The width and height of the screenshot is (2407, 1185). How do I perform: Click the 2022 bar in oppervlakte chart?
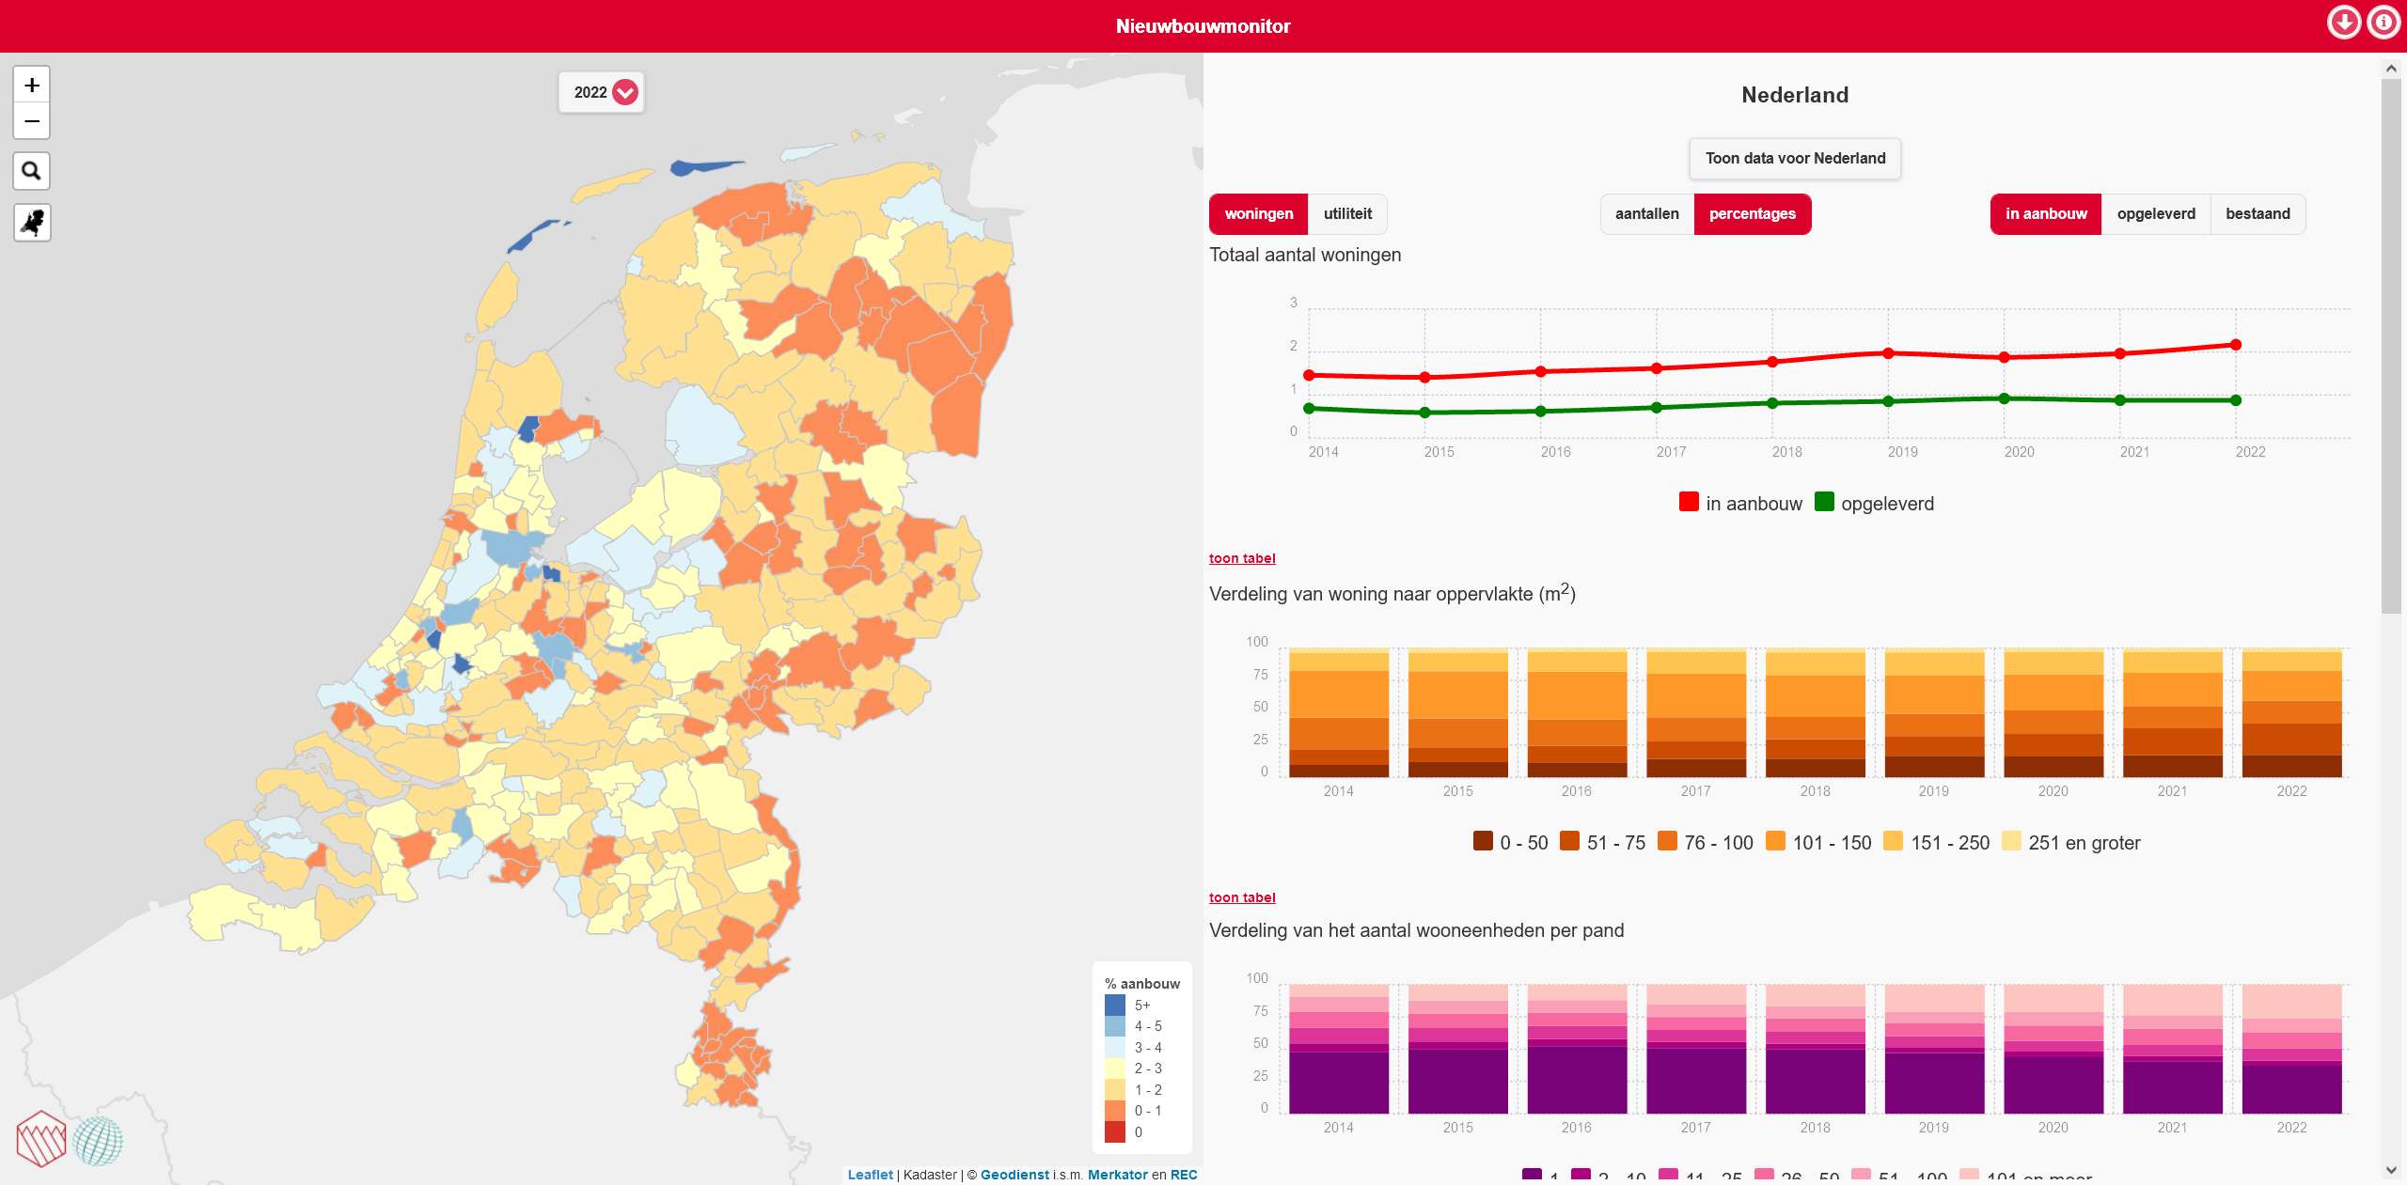click(x=2291, y=712)
